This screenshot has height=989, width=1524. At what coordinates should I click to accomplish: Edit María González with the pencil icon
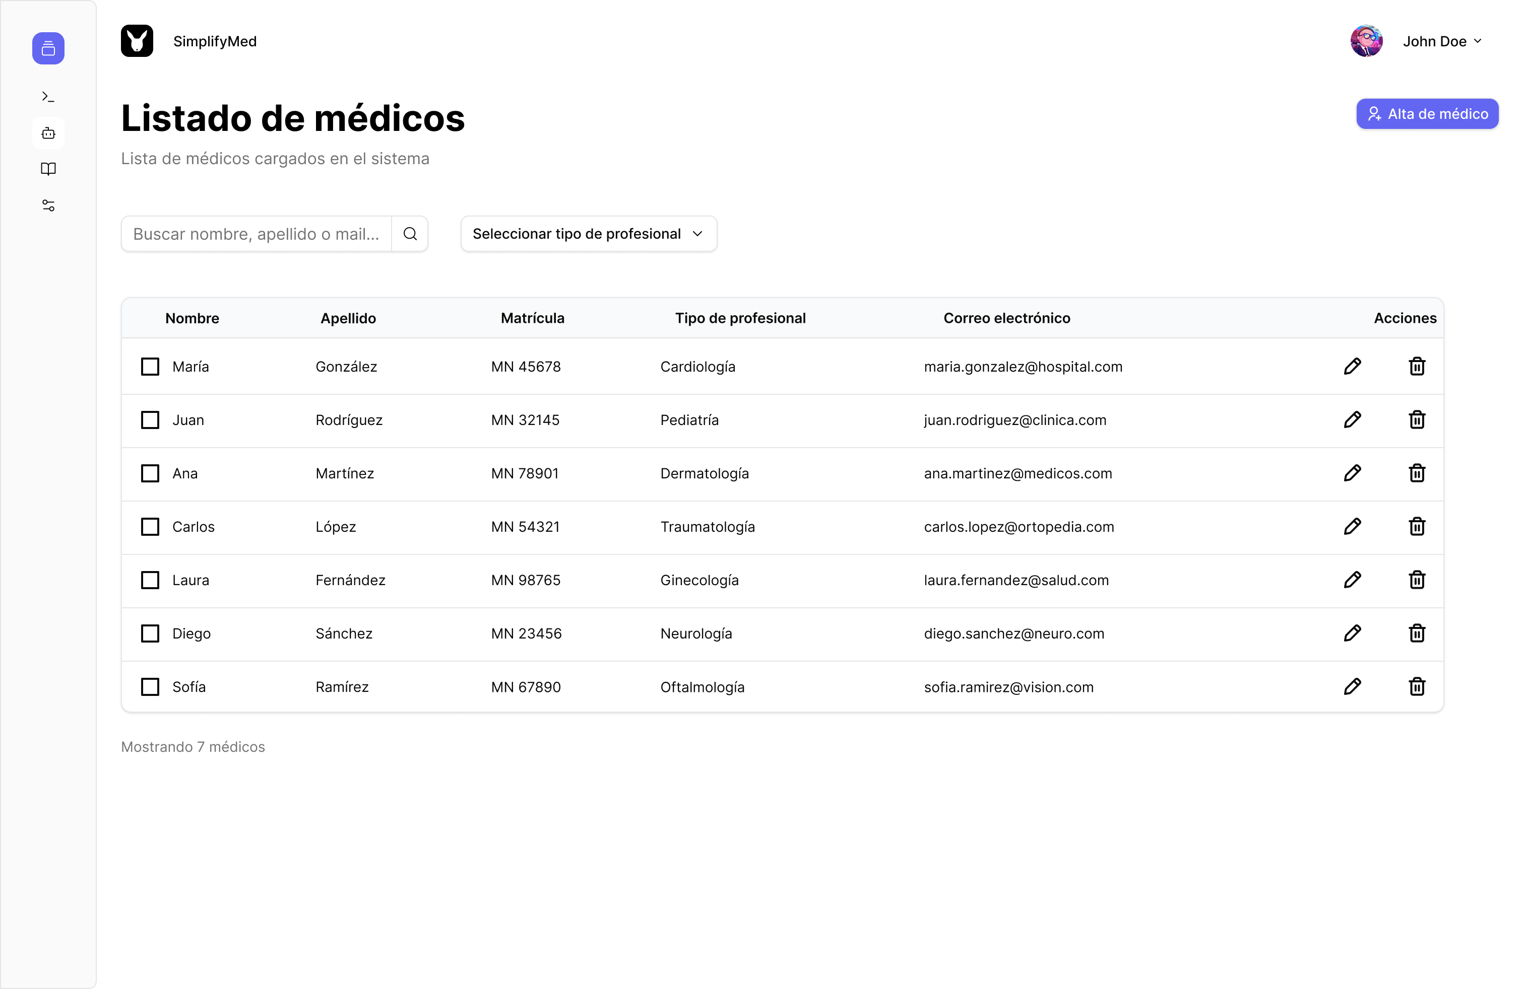point(1353,366)
